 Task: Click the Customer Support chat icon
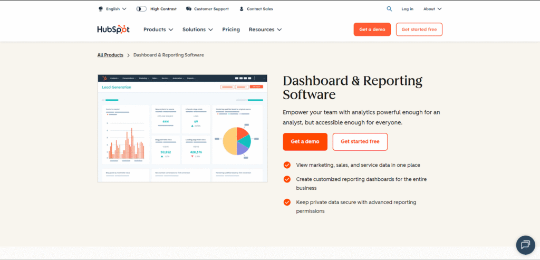coord(189,9)
